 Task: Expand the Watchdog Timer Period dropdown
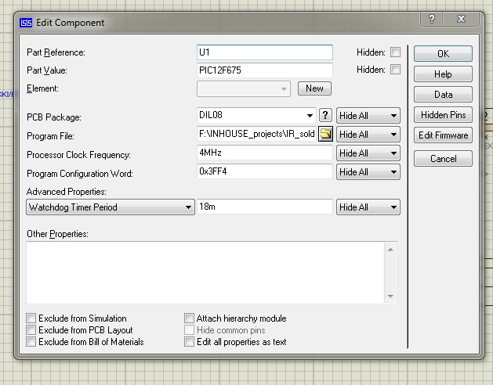point(189,207)
